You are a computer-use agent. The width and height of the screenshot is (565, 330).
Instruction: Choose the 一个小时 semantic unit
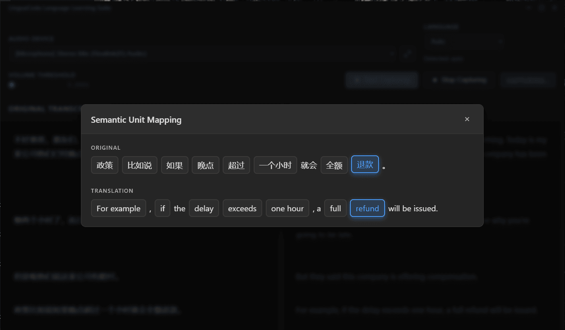pos(275,165)
